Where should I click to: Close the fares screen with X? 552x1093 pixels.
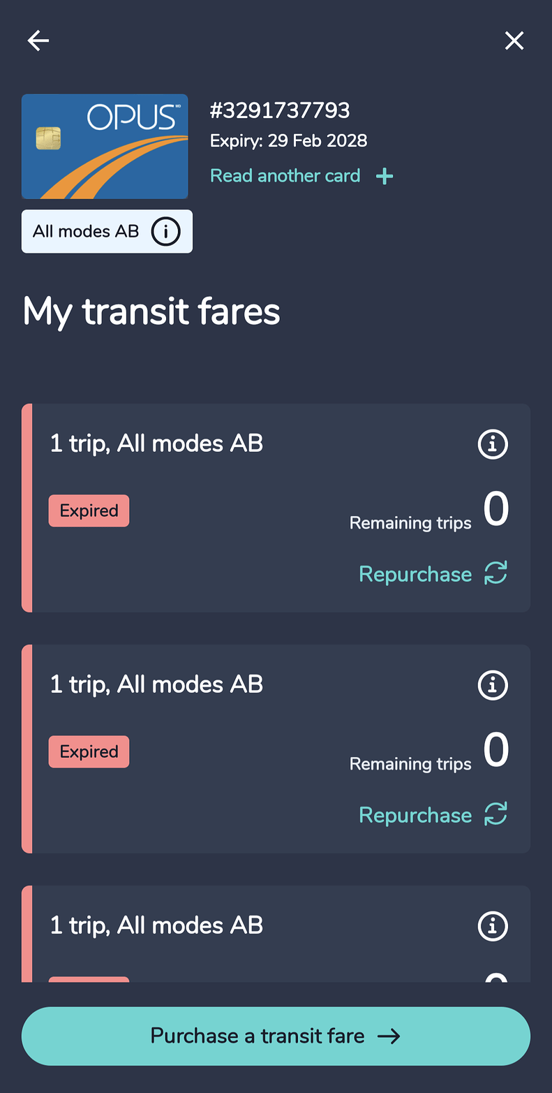514,41
